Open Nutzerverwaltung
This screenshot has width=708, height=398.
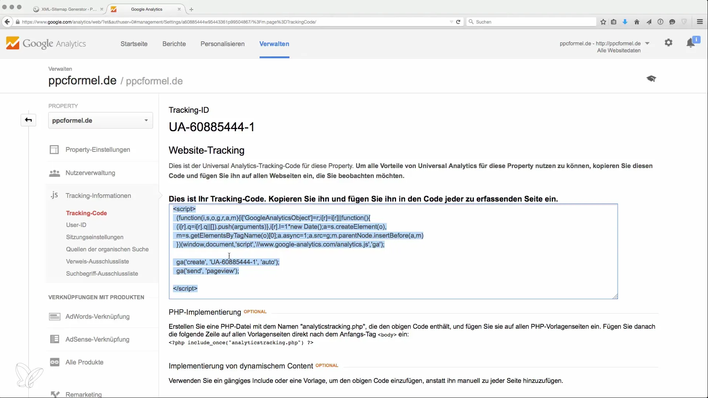click(90, 173)
